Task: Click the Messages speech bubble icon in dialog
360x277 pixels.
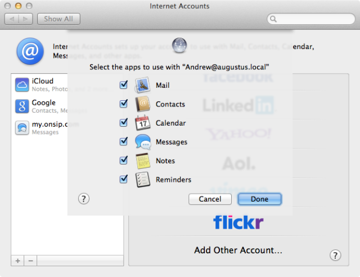Action: (143, 142)
